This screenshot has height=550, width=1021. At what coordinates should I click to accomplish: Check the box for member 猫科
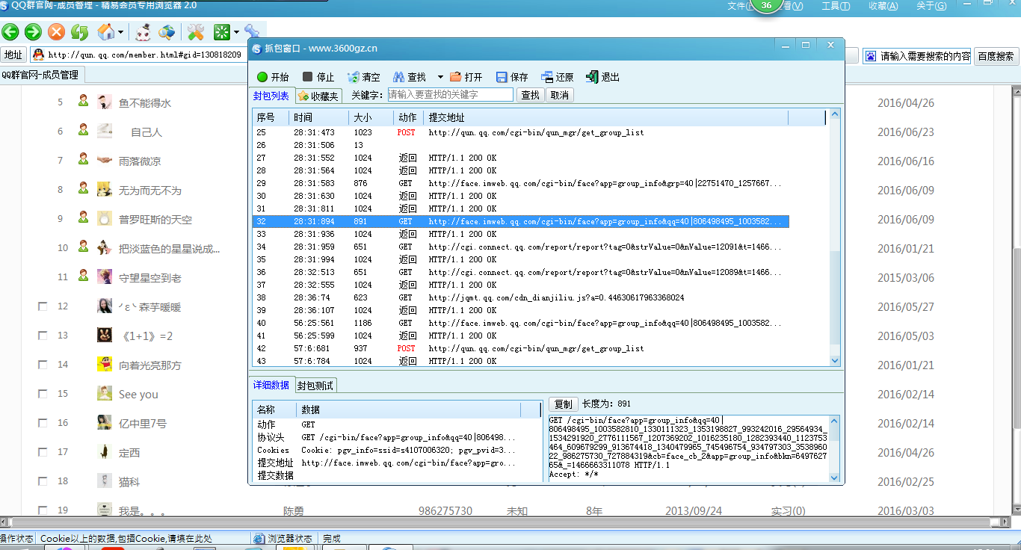point(43,481)
